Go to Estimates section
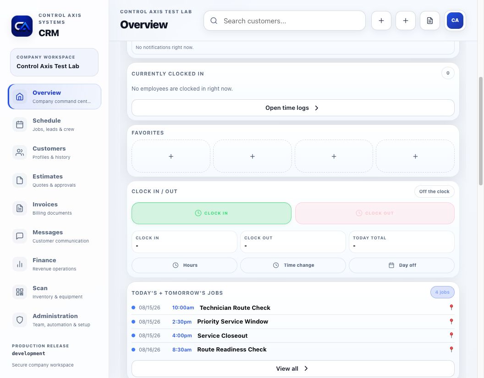 (55, 180)
